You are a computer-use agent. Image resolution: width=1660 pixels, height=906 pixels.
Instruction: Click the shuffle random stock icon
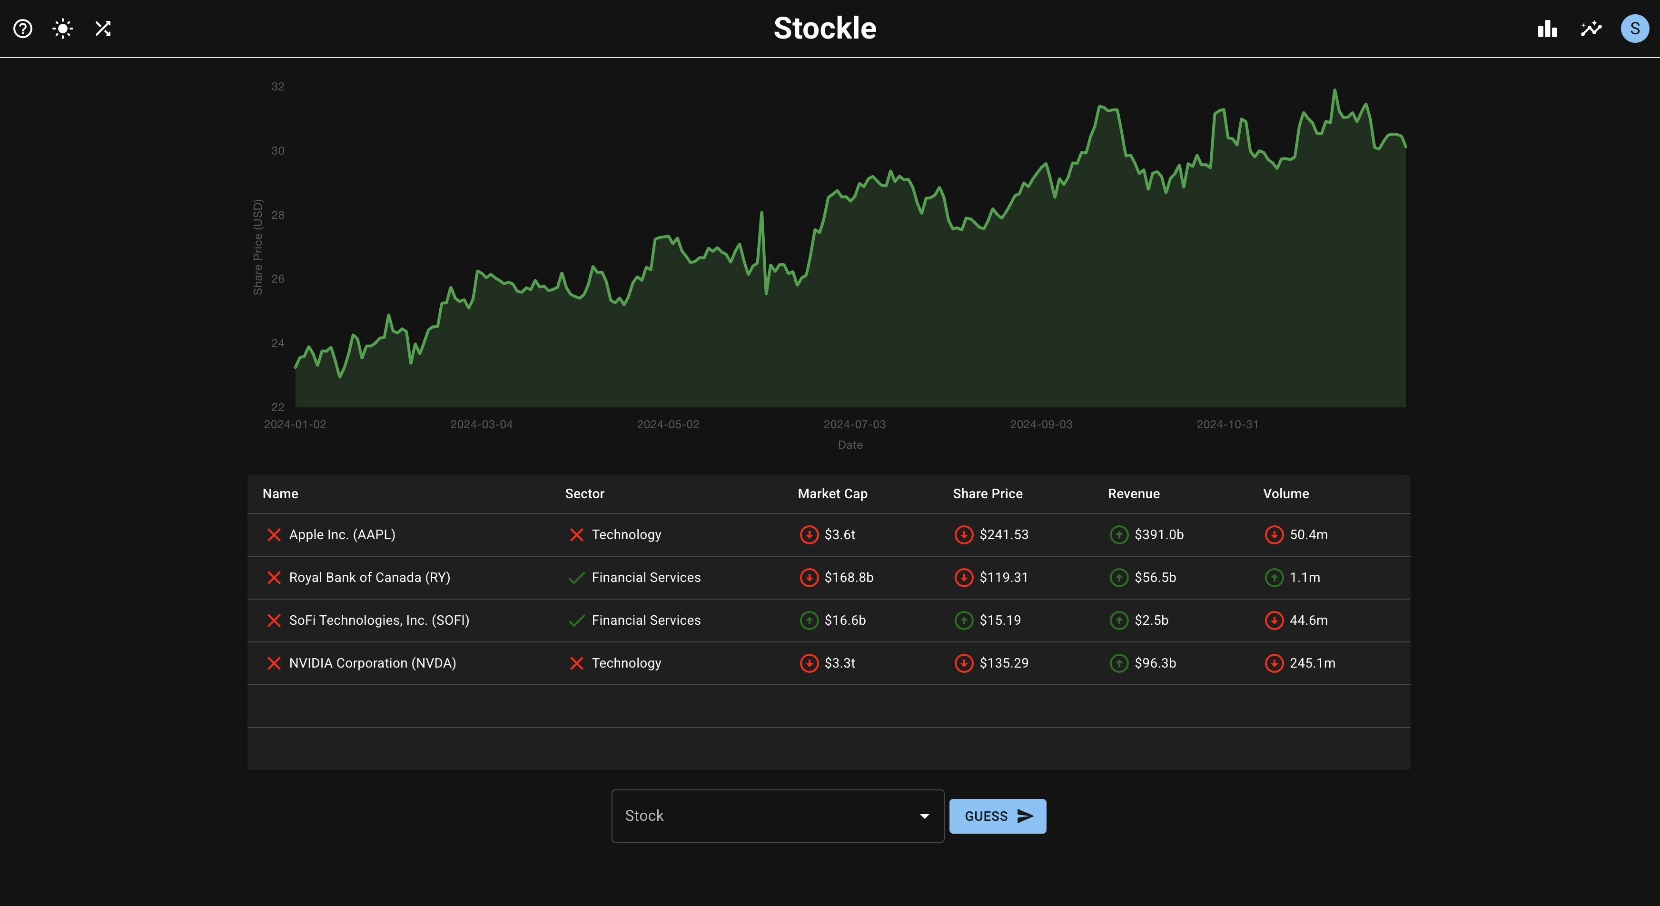click(103, 29)
